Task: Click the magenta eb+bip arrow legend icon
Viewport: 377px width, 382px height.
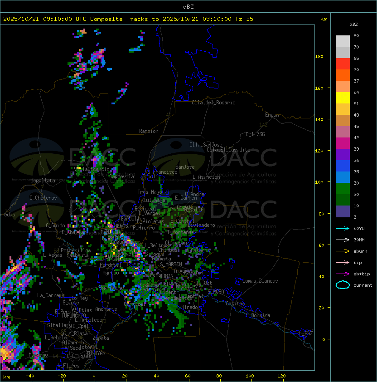Action: [343, 274]
